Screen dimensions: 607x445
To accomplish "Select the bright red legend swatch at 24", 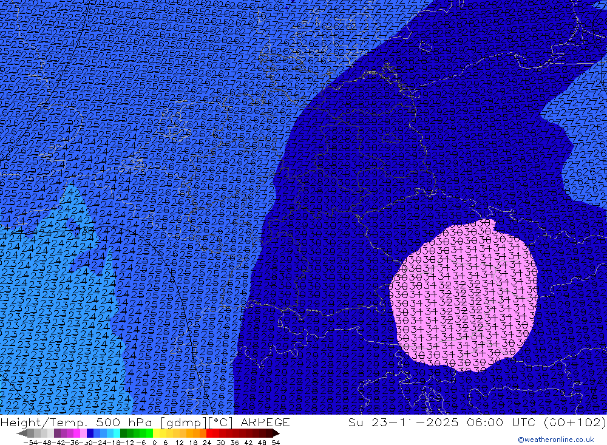I will point(209,433).
